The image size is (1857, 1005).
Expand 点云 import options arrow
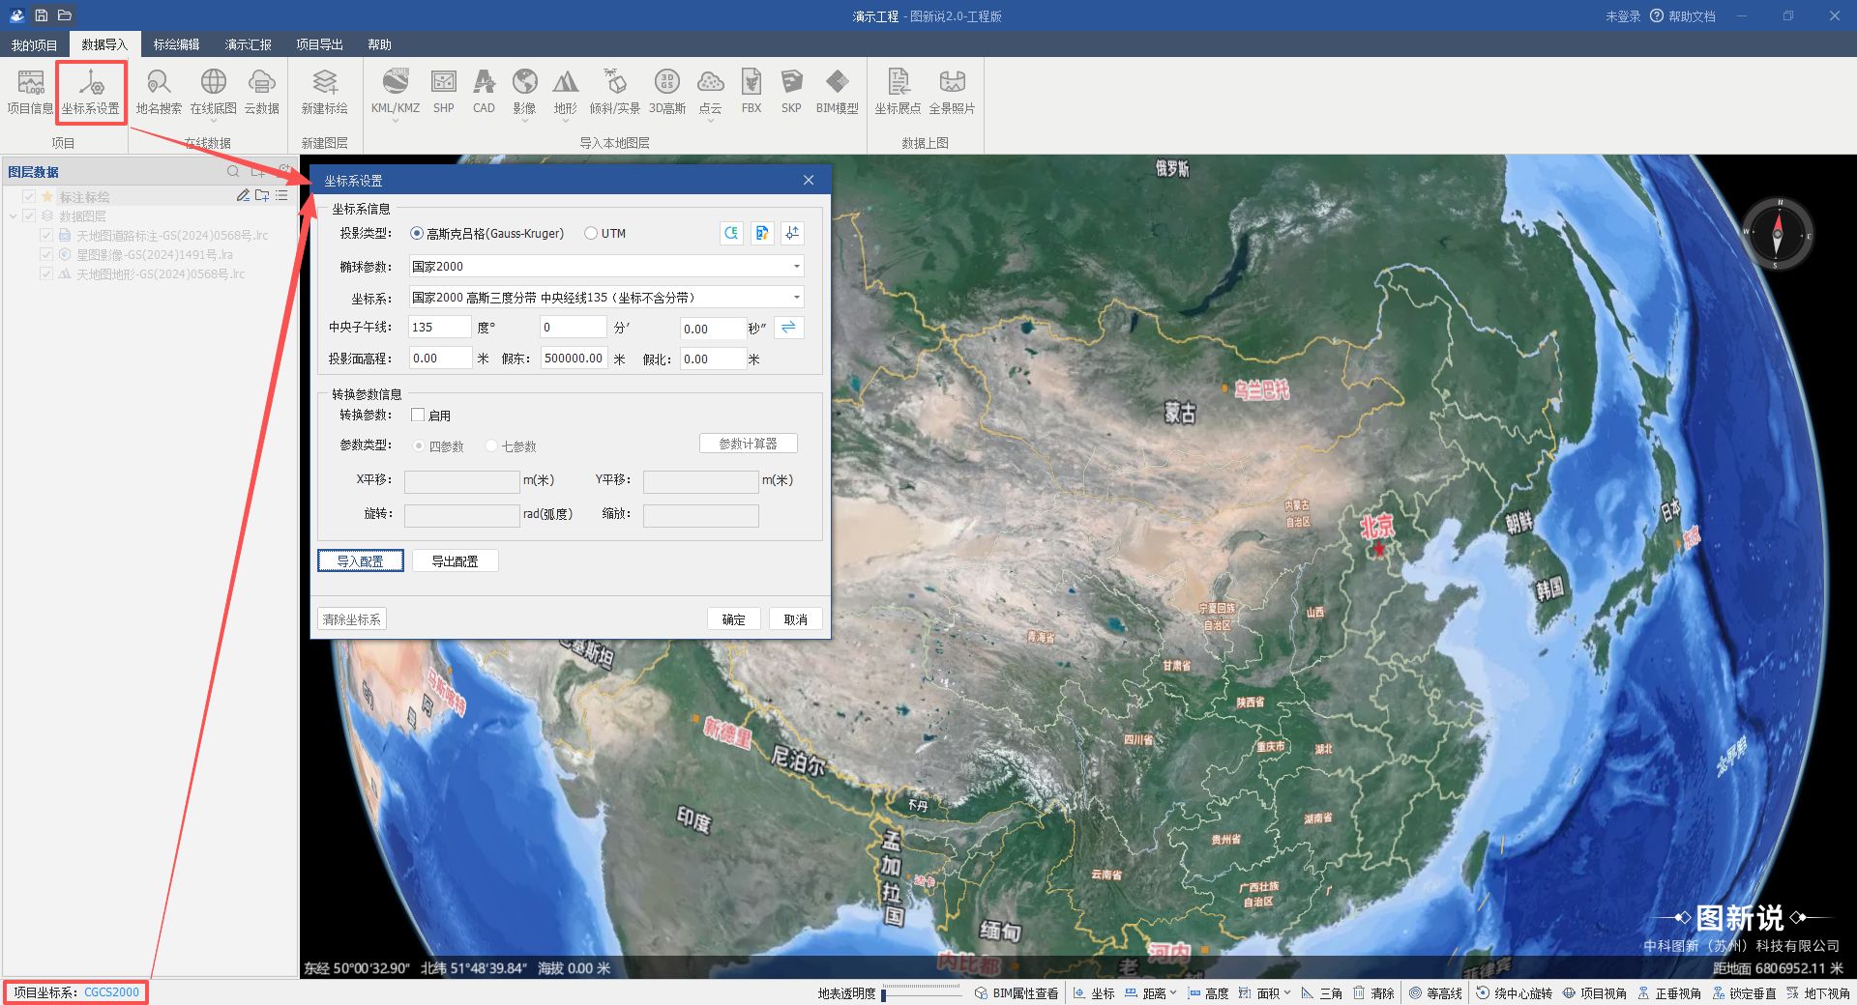tap(711, 121)
